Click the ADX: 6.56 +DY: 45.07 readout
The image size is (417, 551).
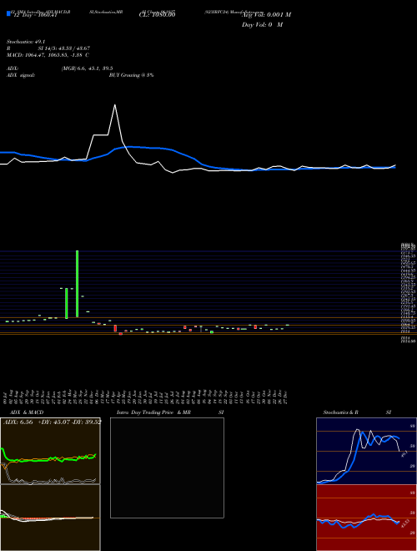pyautogui.click(x=52, y=422)
